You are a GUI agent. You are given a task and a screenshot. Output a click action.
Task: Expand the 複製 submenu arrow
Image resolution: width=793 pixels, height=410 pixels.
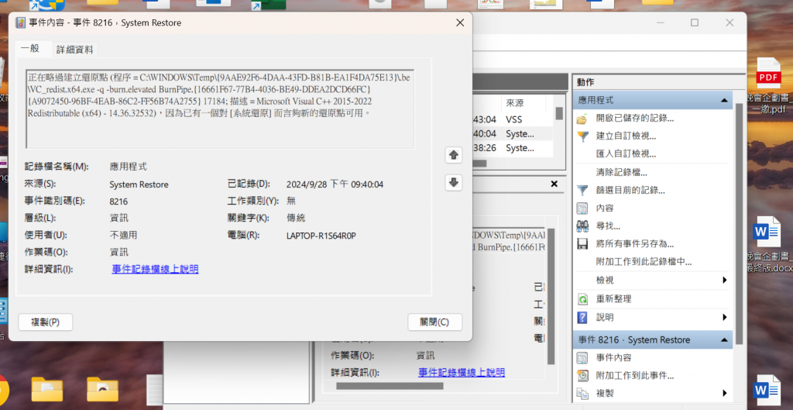(x=725, y=393)
